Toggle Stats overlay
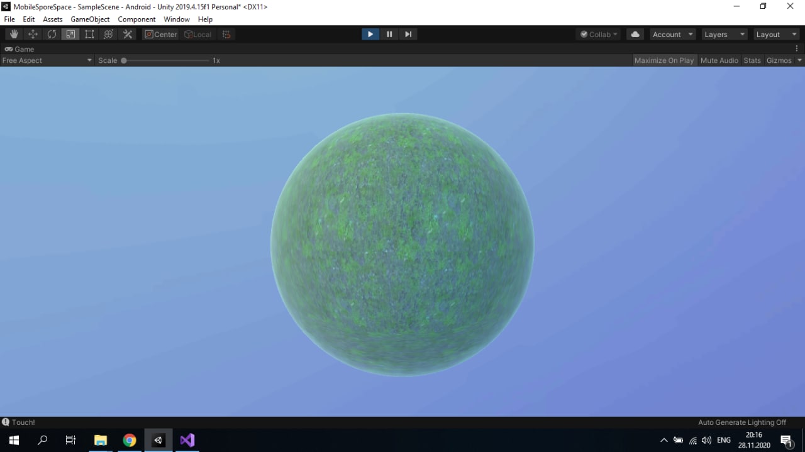This screenshot has height=452, width=805. coord(752,60)
